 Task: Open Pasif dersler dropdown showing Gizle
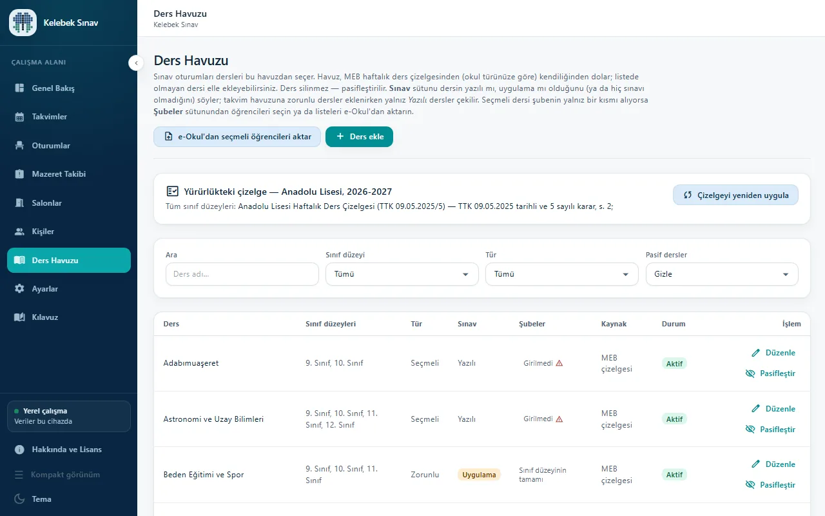tap(722, 274)
